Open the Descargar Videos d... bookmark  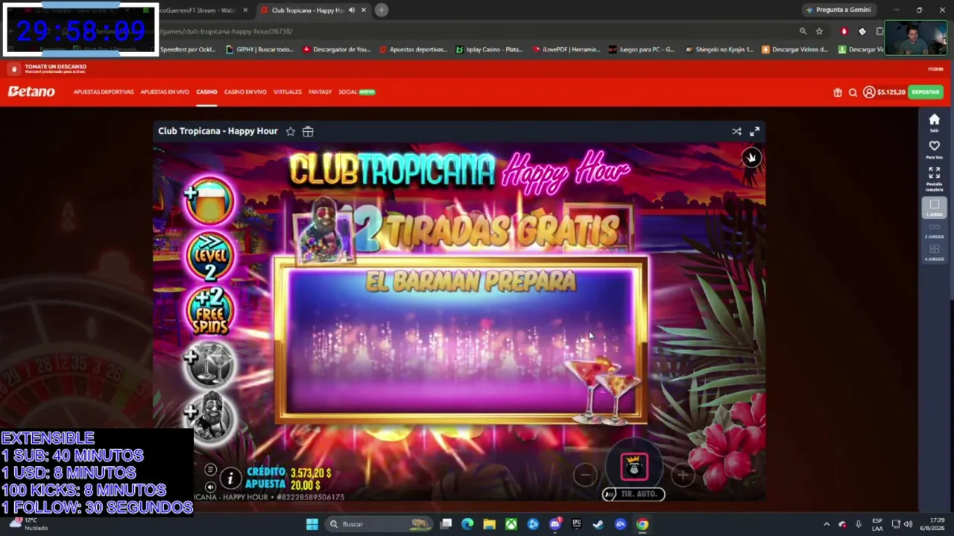(795, 49)
